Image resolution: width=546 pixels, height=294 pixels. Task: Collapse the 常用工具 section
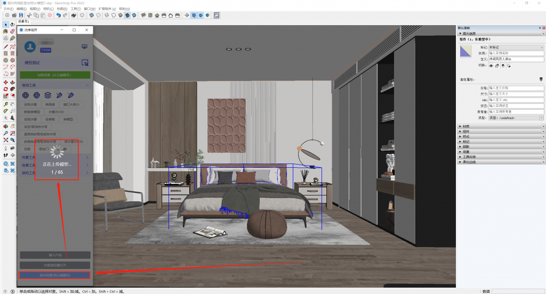coord(55,85)
